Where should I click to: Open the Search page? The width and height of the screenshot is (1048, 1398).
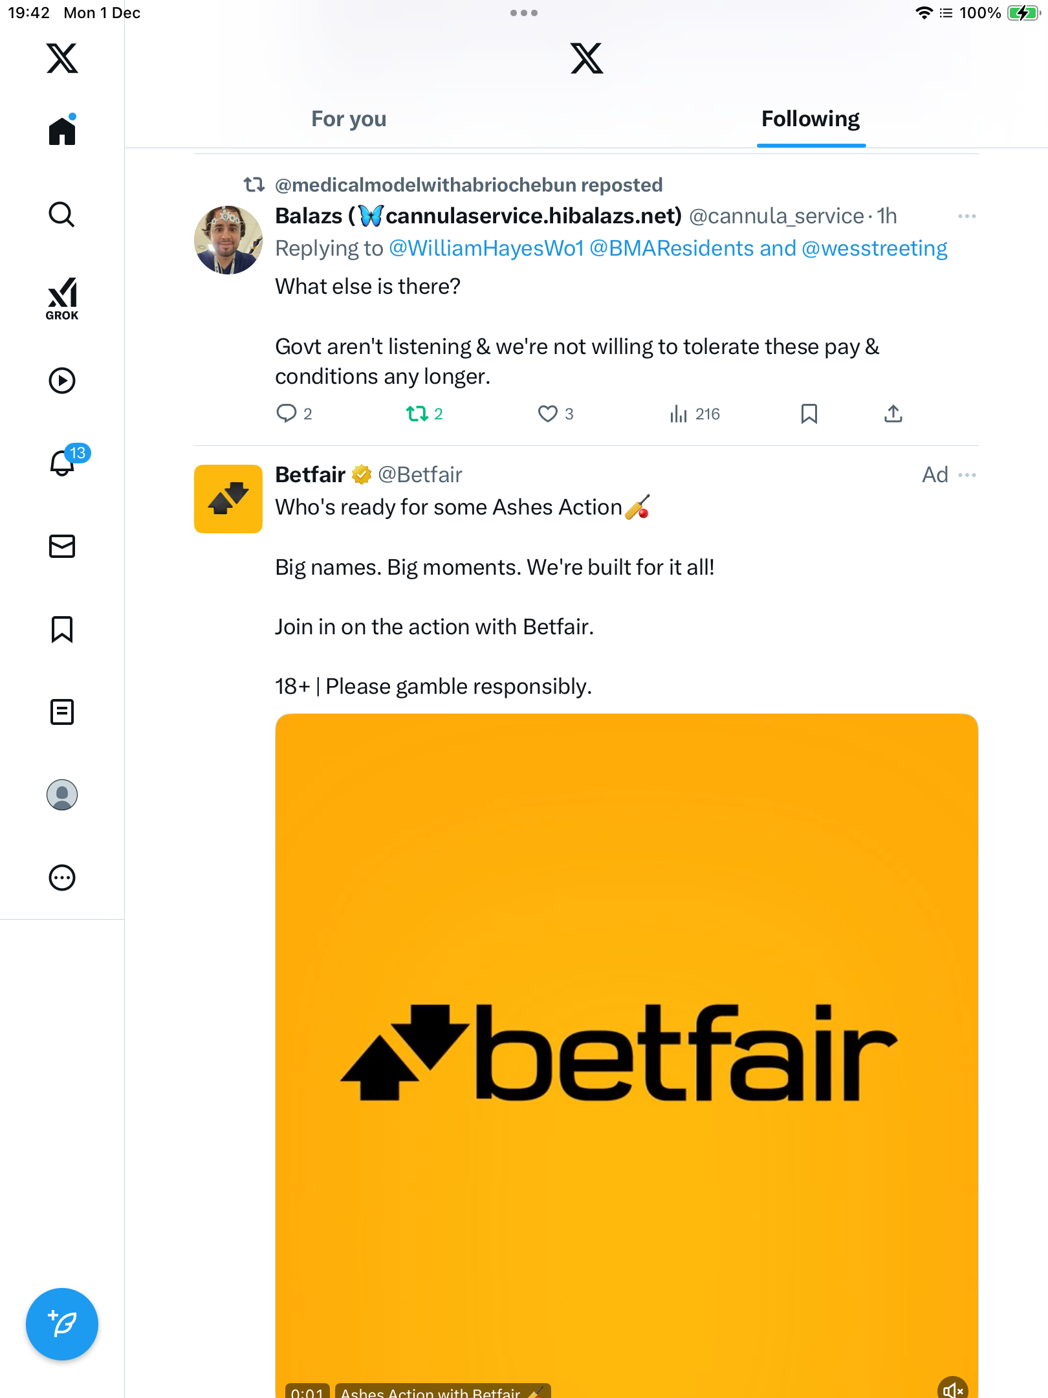[x=62, y=214]
